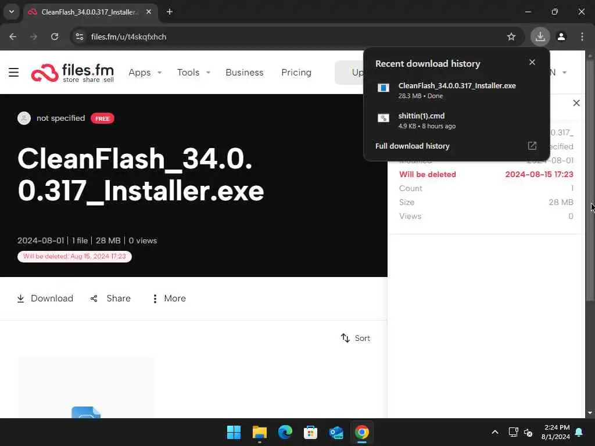View site information icon in address bar
This screenshot has width=595, height=446.
(x=79, y=37)
